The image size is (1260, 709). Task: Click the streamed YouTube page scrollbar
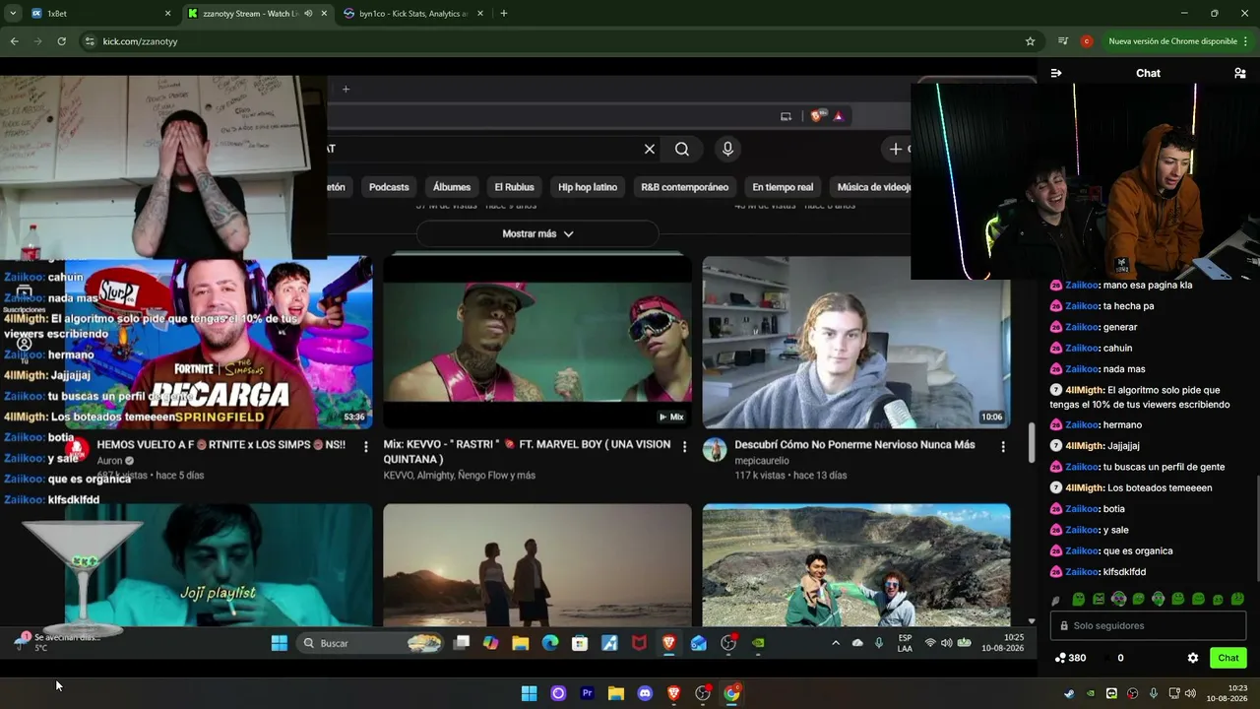[x=1032, y=443]
